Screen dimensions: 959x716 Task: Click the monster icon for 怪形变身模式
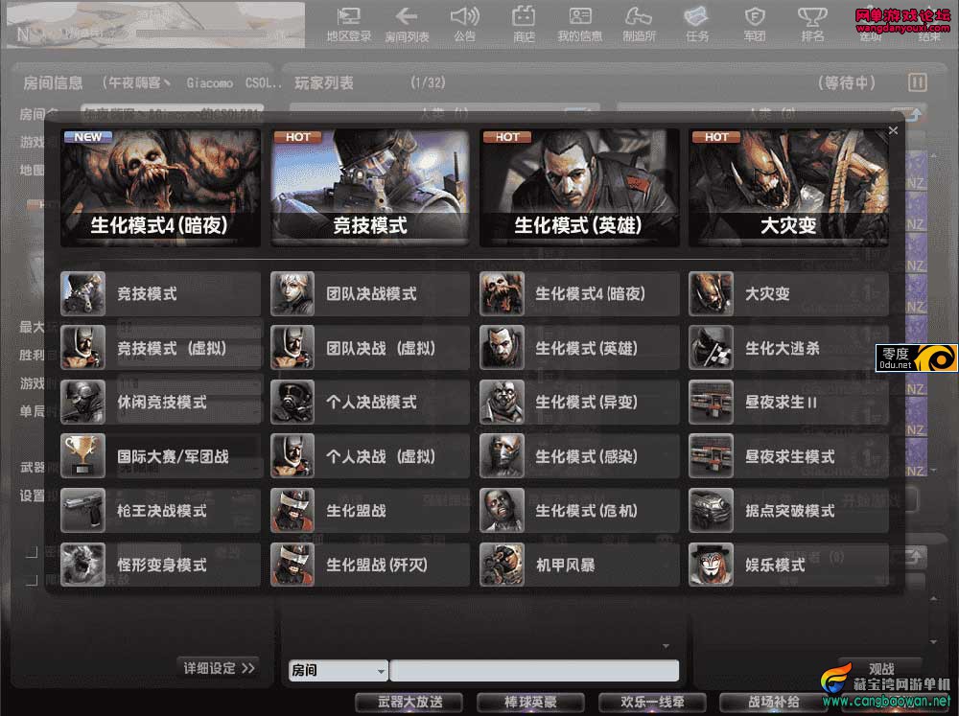(83, 565)
